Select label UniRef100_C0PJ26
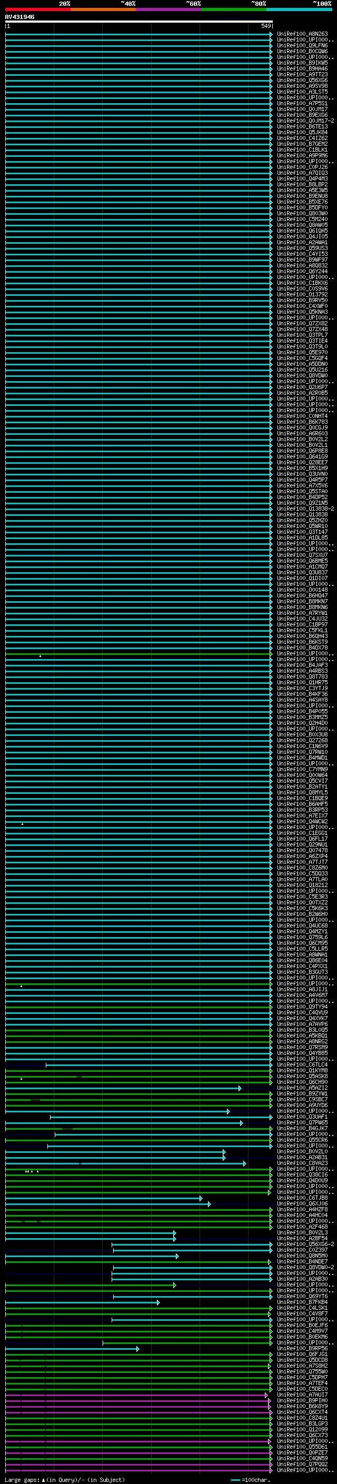This screenshot has width=337, height=1484. 302,167
